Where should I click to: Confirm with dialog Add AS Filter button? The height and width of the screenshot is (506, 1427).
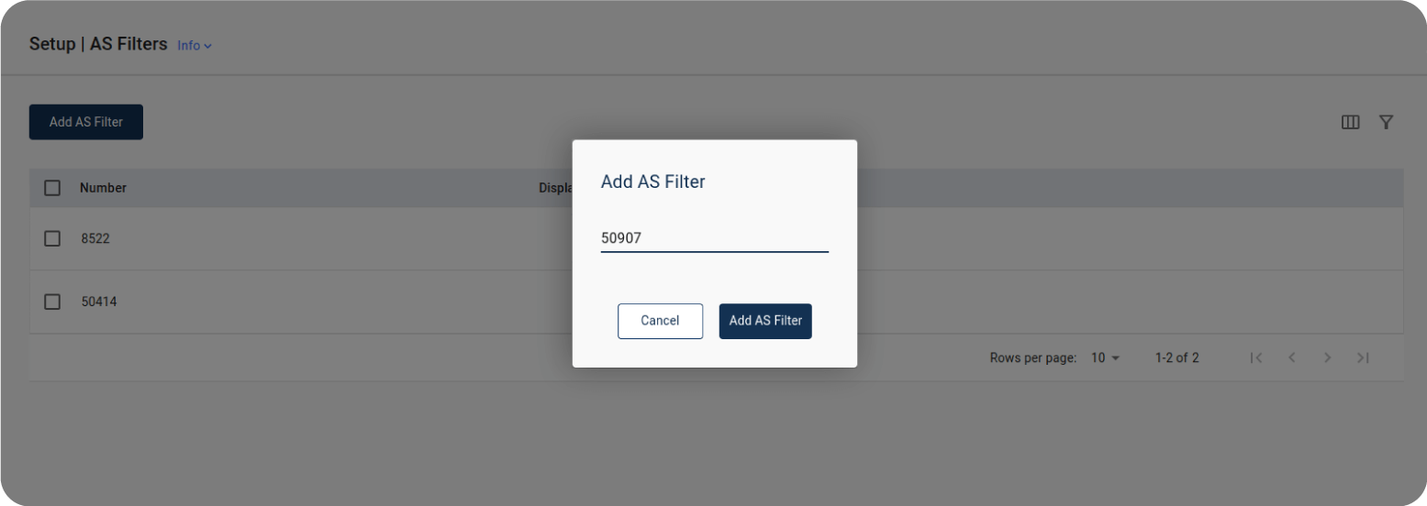(765, 321)
